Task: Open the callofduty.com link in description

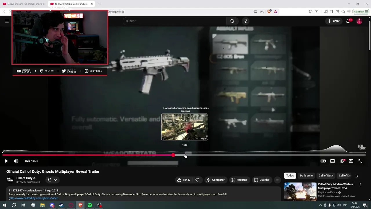Action: pos(34,198)
